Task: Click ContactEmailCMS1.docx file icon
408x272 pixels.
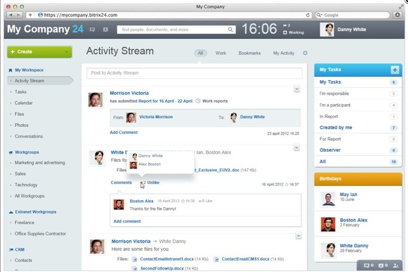Action: click(x=216, y=259)
